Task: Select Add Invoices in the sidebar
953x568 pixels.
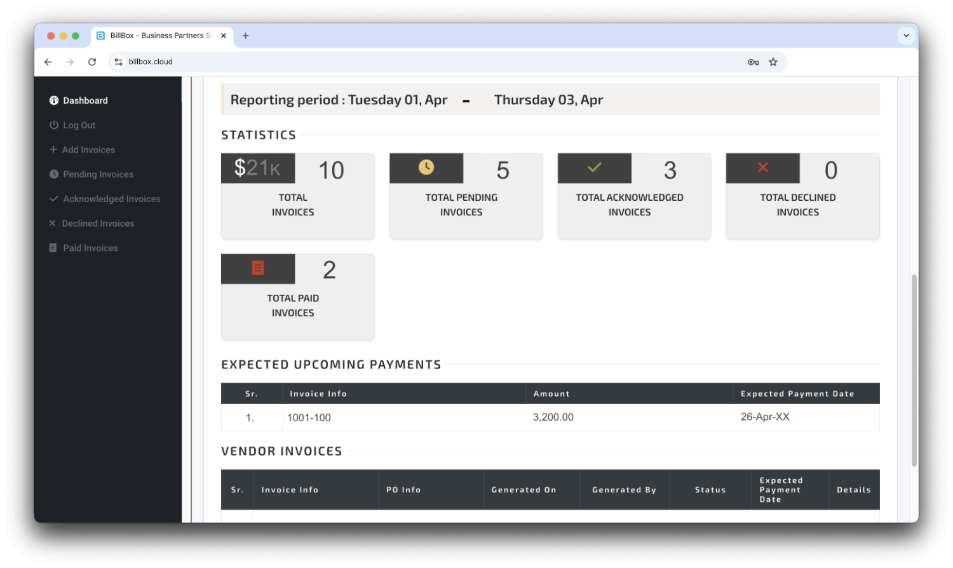Action: click(x=88, y=150)
